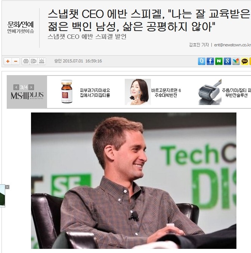Share article to Naver
The width and height of the screenshot is (251, 253).
219,61
